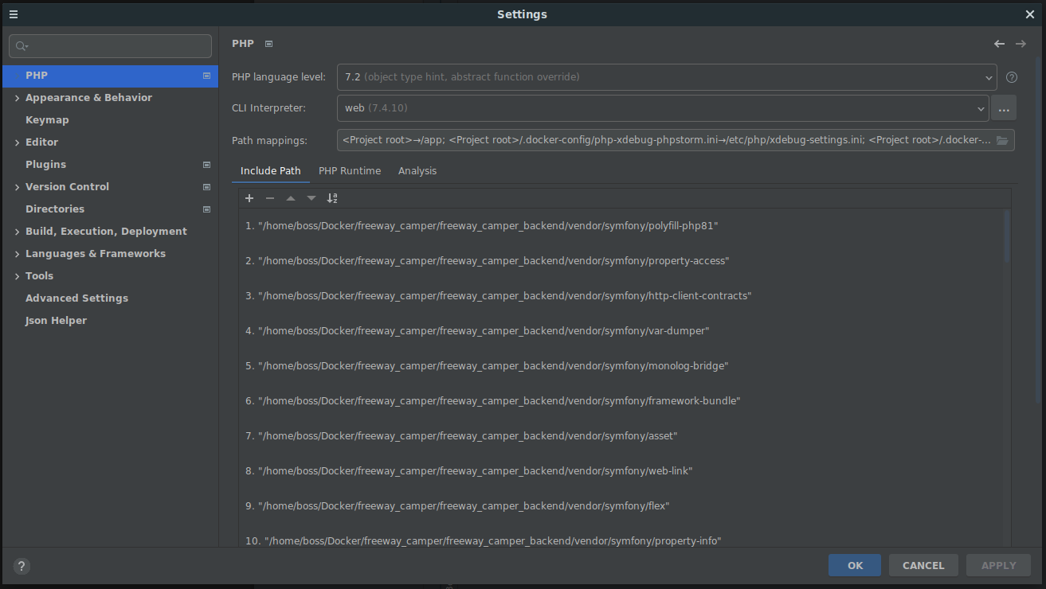The image size is (1046, 589).
Task: Show help for PHP language level
Action: point(1012,77)
